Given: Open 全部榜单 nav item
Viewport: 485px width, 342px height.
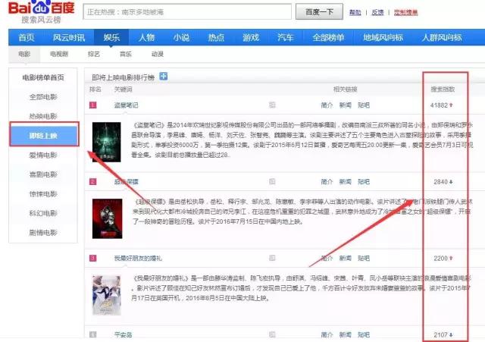Looking at the screenshot, I should tap(328, 38).
